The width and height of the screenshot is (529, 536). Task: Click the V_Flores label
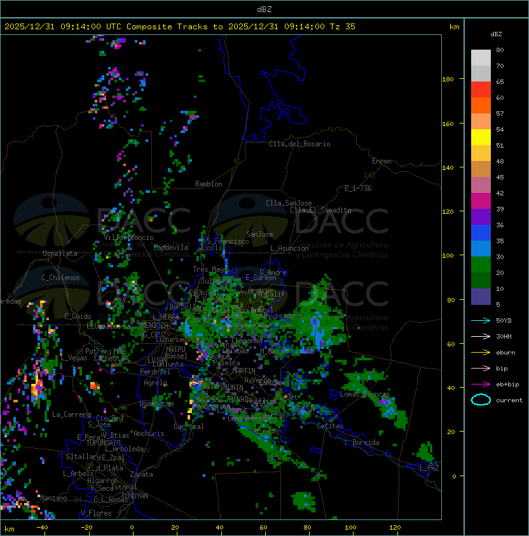pyautogui.click(x=96, y=514)
